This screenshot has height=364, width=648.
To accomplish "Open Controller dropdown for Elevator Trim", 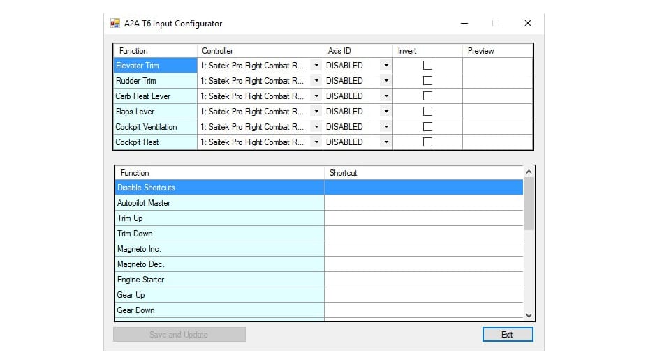I will pyautogui.click(x=316, y=66).
